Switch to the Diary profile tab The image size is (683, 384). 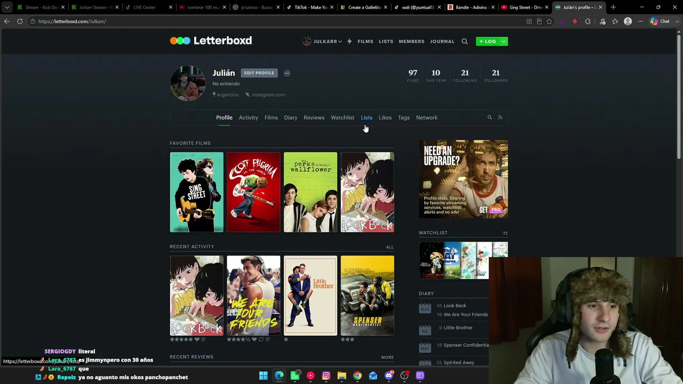tap(291, 117)
